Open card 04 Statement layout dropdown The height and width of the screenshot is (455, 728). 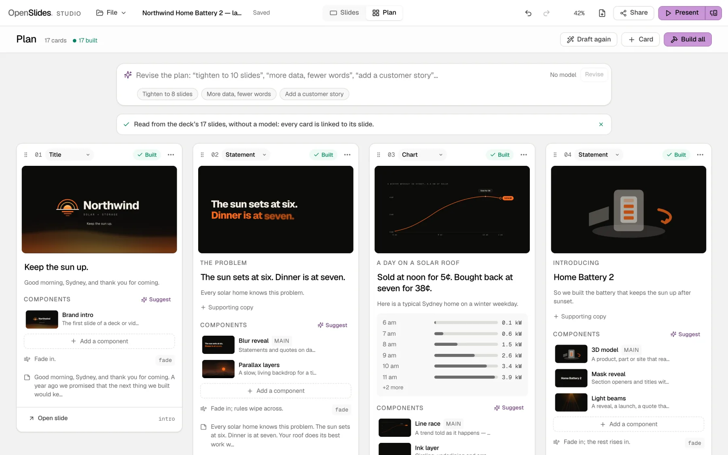click(x=599, y=154)
